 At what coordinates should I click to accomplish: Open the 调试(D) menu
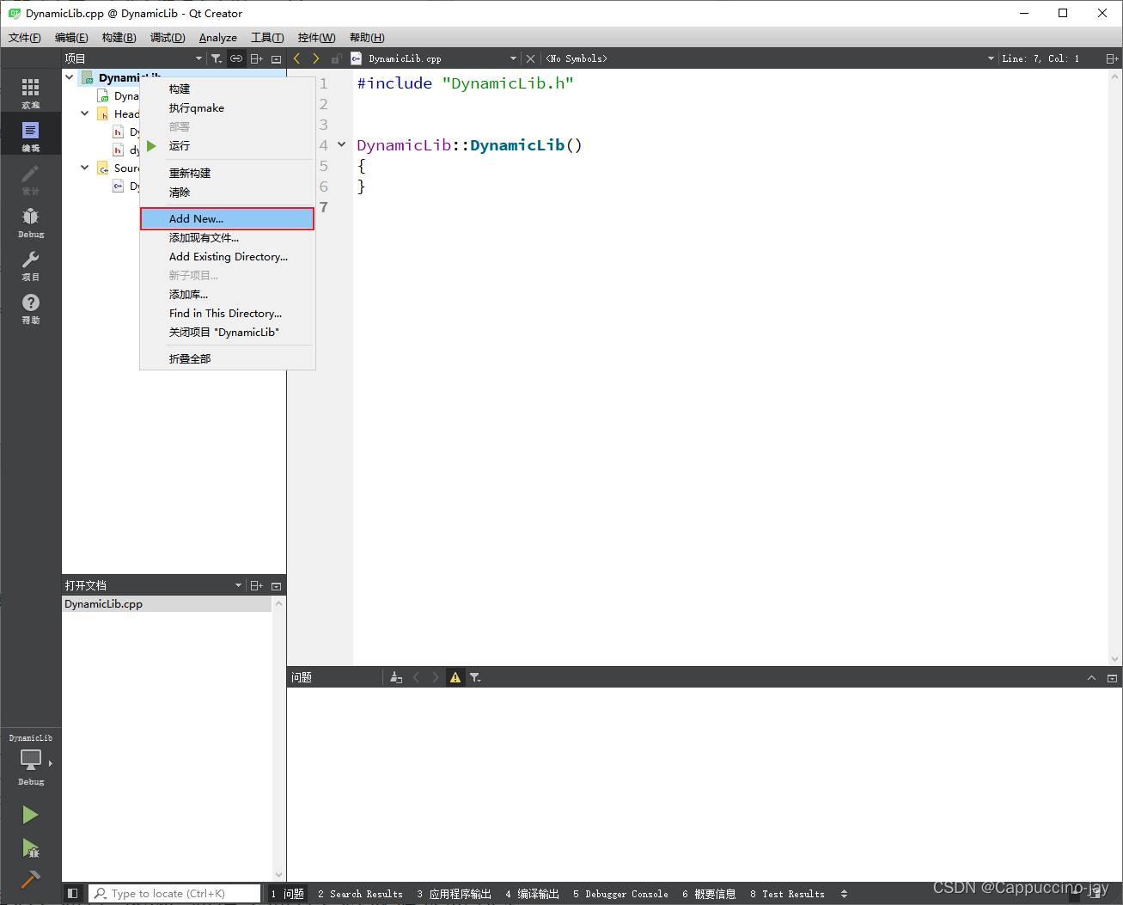pos(168,37)
